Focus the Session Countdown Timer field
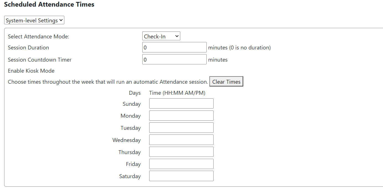 (x=174, y=59)
